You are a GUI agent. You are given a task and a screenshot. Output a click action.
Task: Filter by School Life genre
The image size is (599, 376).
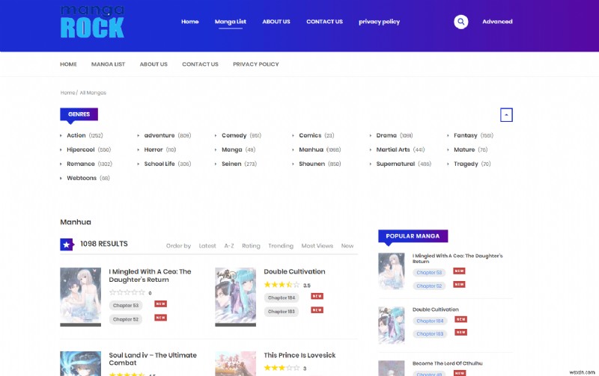click(x=159, y=164)
